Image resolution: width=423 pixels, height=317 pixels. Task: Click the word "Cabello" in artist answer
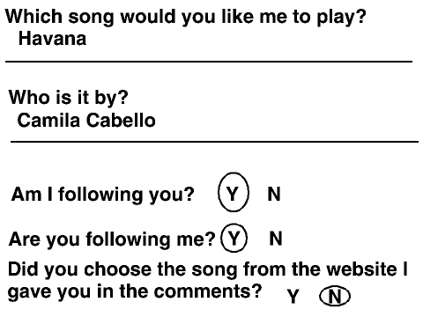121,121
